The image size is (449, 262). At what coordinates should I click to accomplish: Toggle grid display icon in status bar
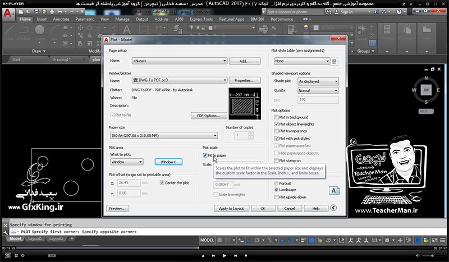[219, 240]
